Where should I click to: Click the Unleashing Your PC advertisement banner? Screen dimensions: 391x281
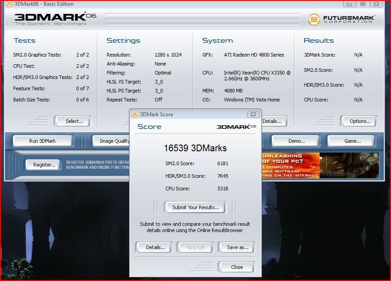[320, 165]
